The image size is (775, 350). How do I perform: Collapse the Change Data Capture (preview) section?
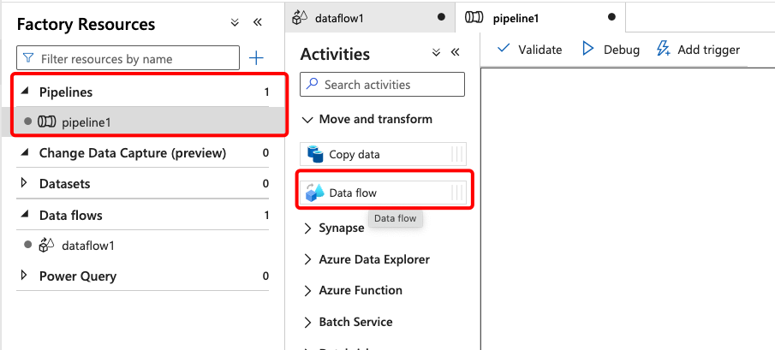tap(24, 152)
